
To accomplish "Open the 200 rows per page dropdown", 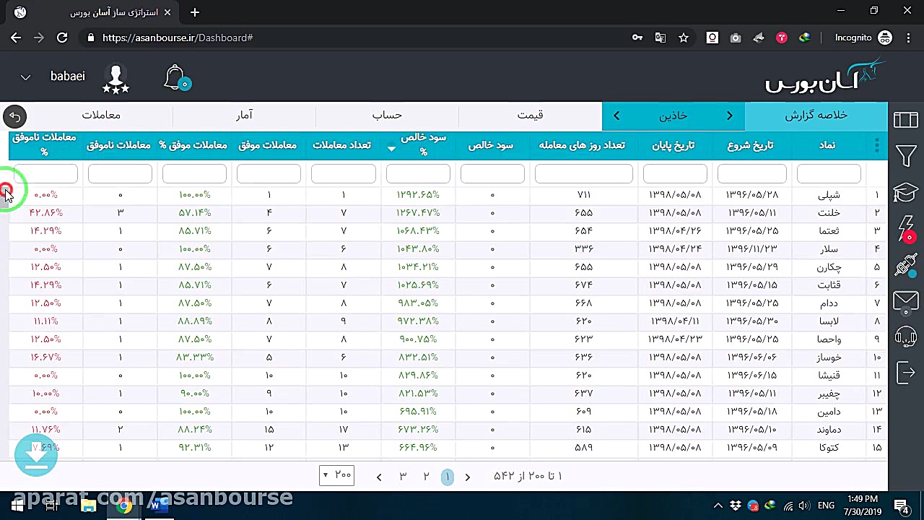I will pyautogui.click(x=336, y=475).
